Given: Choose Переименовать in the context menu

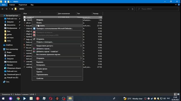Looking at the screenshot, I should click(x=42, y=75).
